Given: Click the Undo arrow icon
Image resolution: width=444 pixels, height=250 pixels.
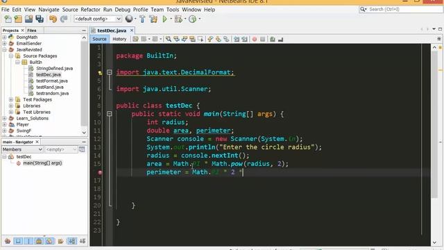Looking at the screenshot, I should coord(53,19).
